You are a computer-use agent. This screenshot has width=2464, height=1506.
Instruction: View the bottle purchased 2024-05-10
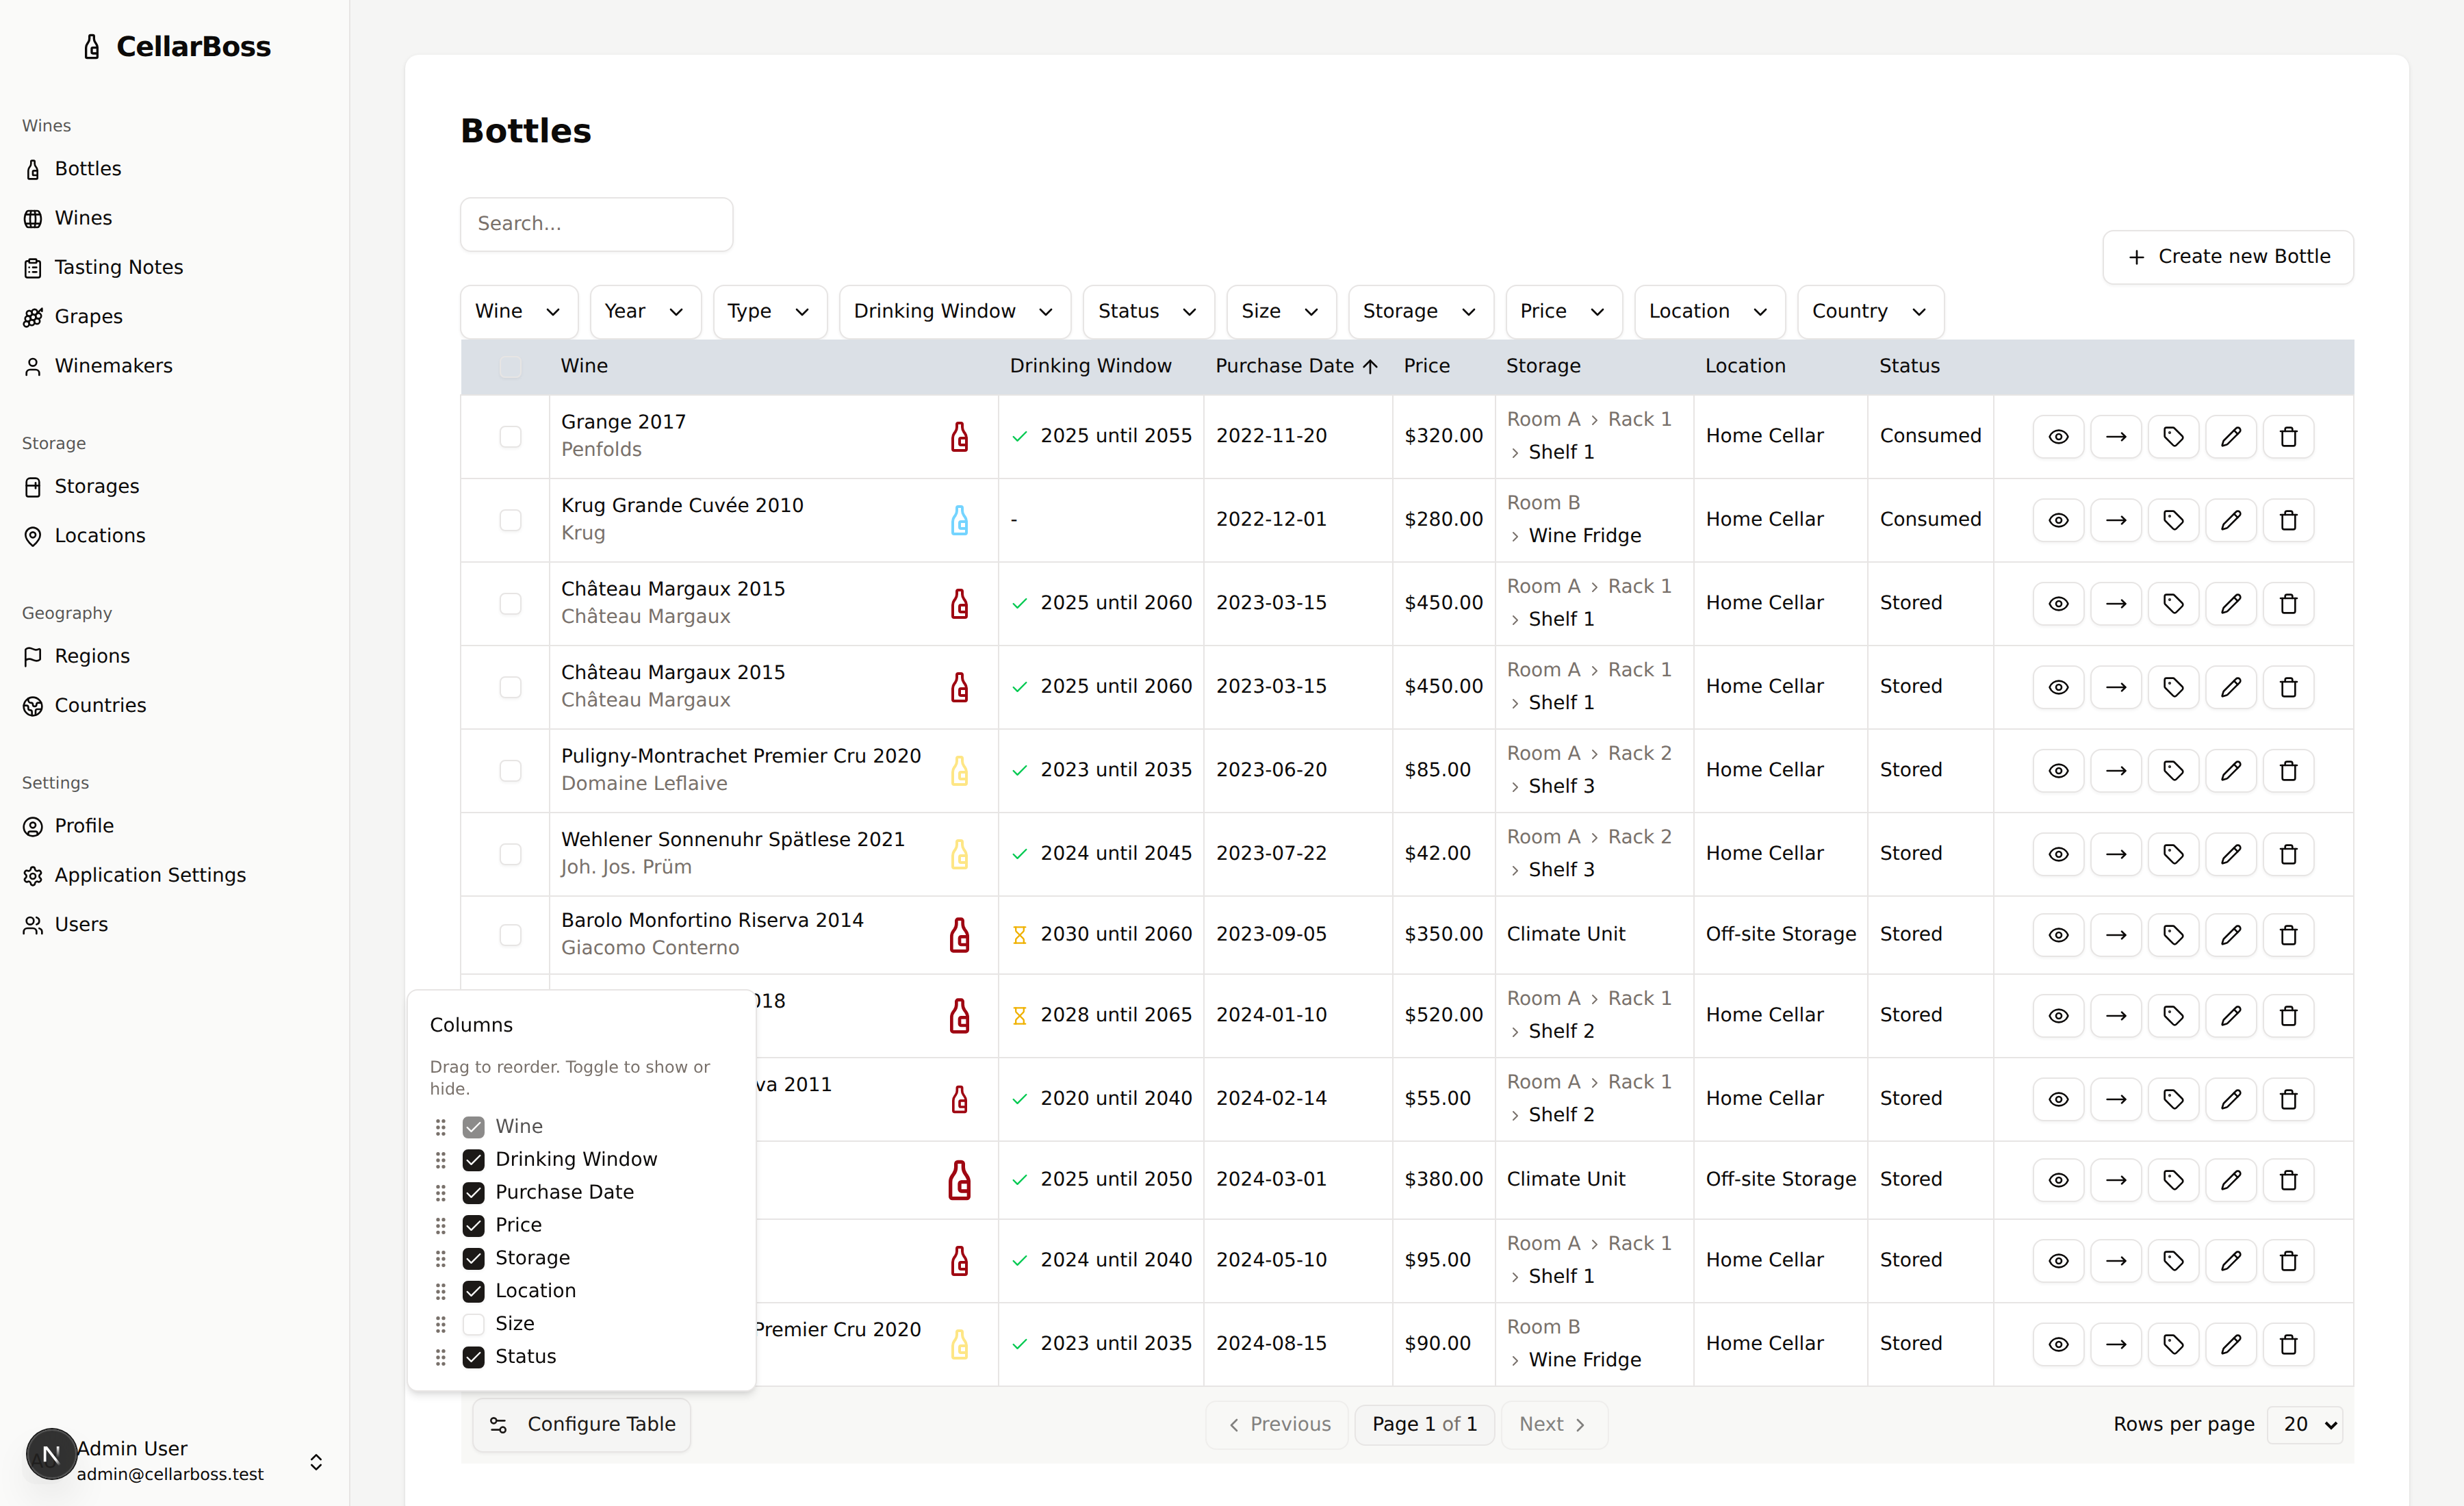[x=2058, y=1260]
